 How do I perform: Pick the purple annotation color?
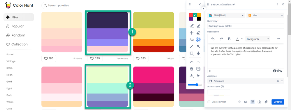click(x=191, y=19)
